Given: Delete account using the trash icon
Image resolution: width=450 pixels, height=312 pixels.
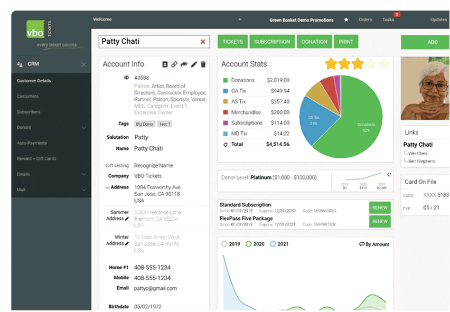Looking at the screenshot, I should tap(203, 64).
